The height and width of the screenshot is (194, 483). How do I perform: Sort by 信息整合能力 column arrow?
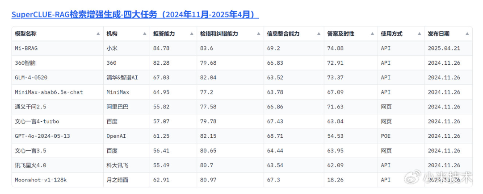[319, 34]
